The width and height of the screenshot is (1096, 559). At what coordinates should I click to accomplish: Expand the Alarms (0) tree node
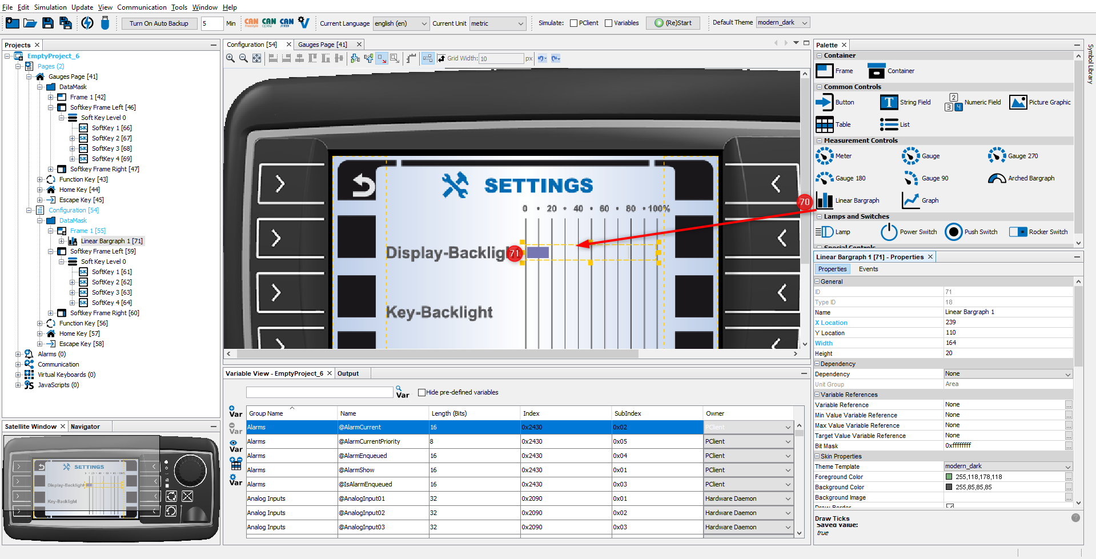click(x=18, y=354)
